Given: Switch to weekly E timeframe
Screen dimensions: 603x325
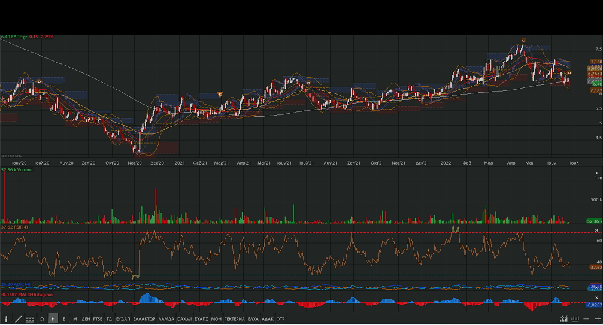Looking at the screenshot, I should pyautogui.click(x=64, y=319).
